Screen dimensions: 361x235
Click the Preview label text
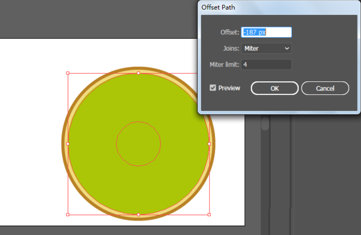(x=229, y=88)
